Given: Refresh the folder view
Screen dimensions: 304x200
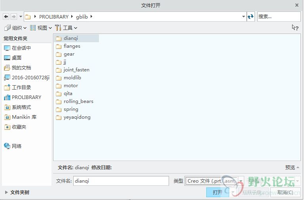Looking at the screenshot, I should (x=251, y=17).
